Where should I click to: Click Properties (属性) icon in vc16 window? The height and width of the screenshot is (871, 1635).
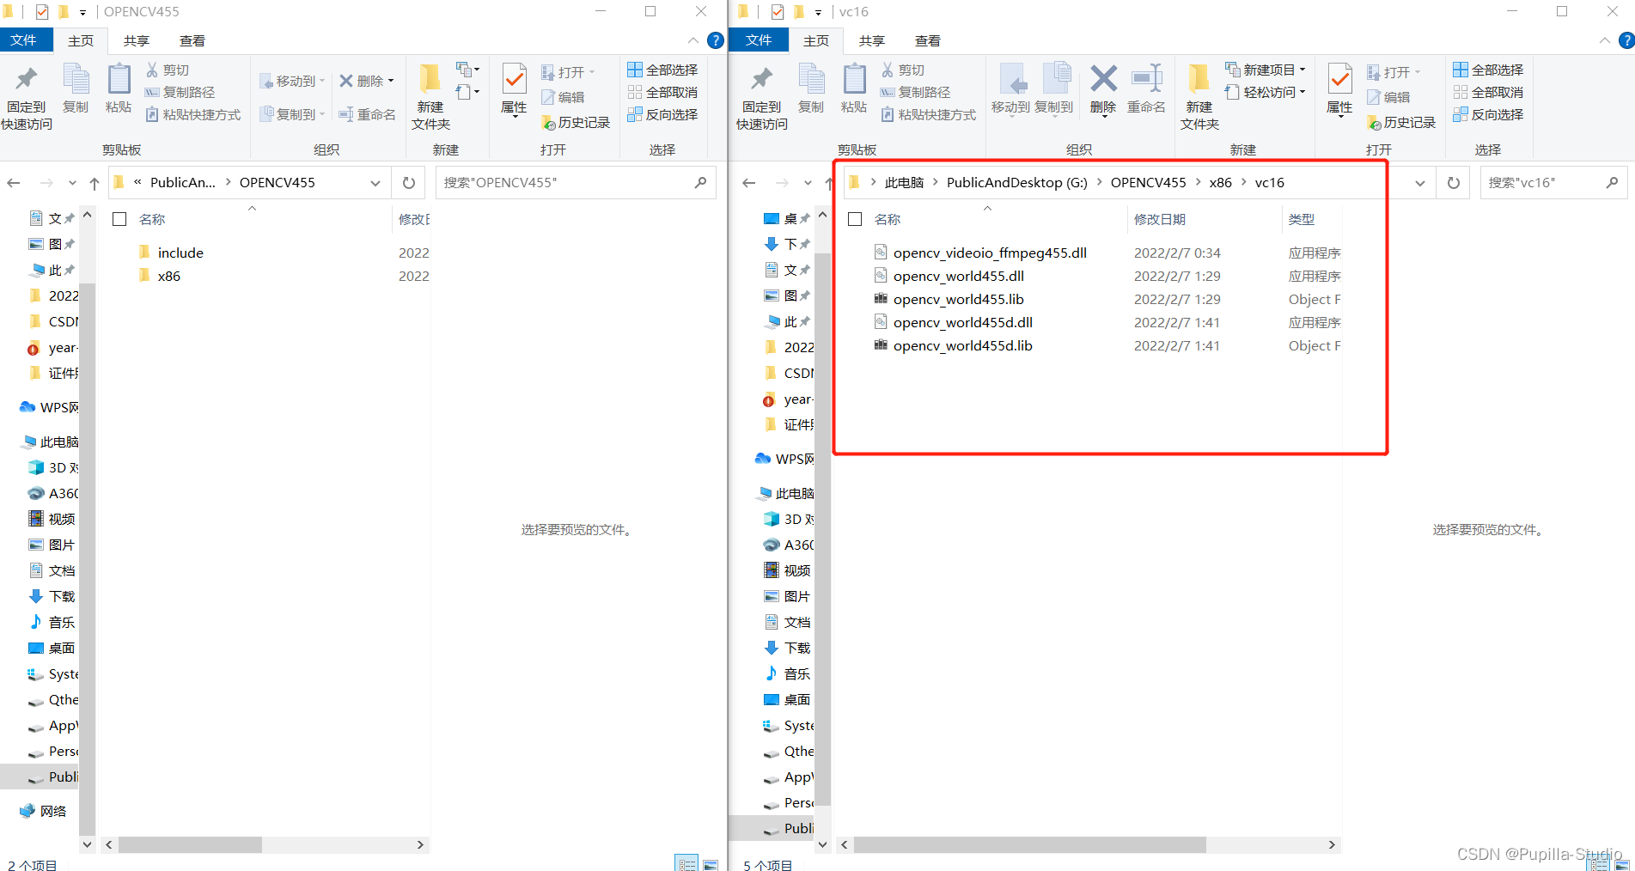click(1339, 89)
